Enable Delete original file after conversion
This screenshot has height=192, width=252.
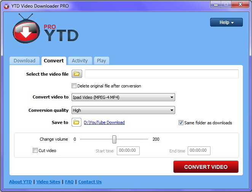click(74, 86)
